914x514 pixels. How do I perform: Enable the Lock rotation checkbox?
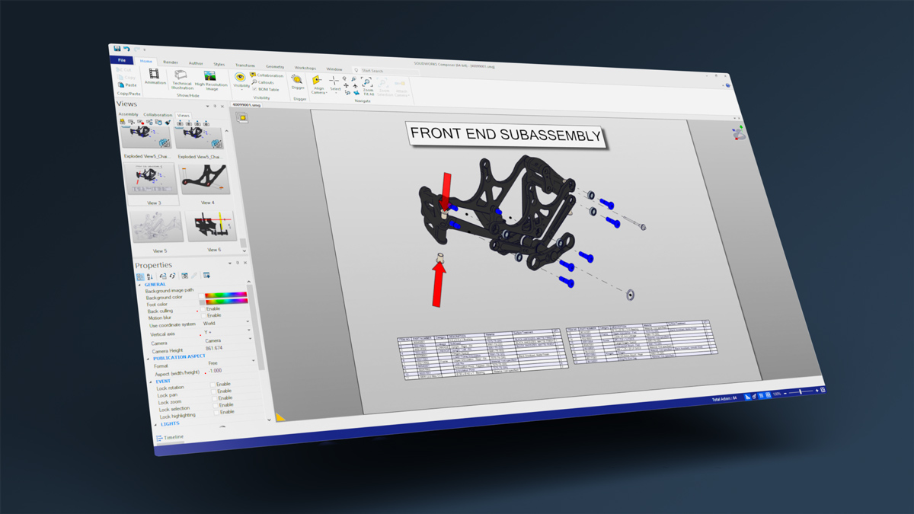[213, 384]
